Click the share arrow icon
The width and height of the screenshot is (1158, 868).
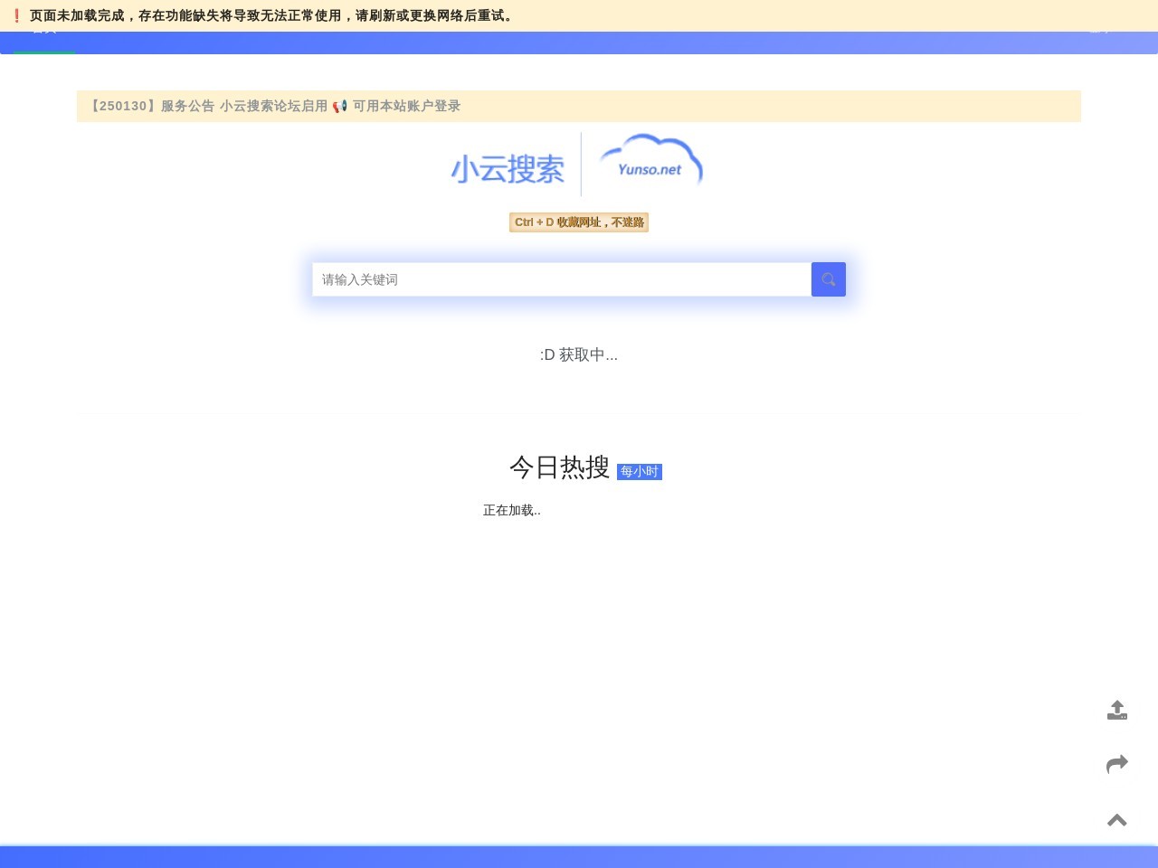[1117, 764]
